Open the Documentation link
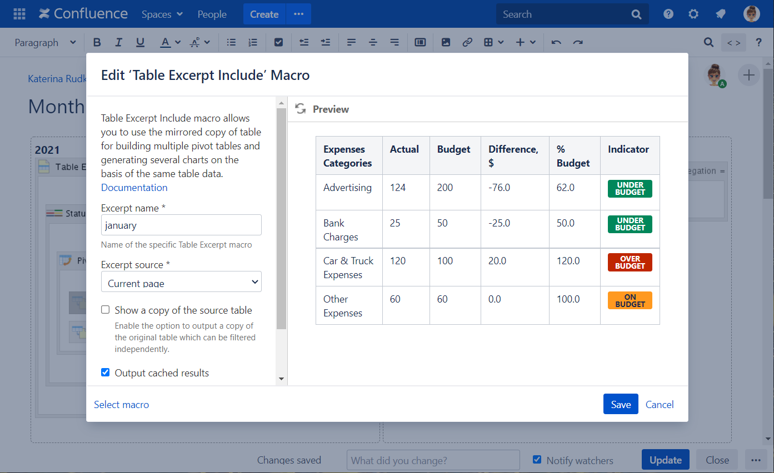774x473 pixels. tap(134, 188)
